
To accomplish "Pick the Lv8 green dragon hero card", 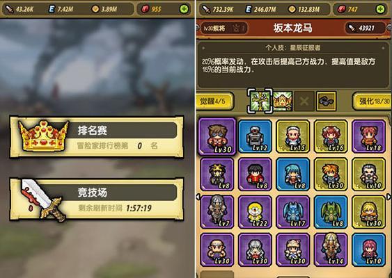I will (x=331, y=212).
